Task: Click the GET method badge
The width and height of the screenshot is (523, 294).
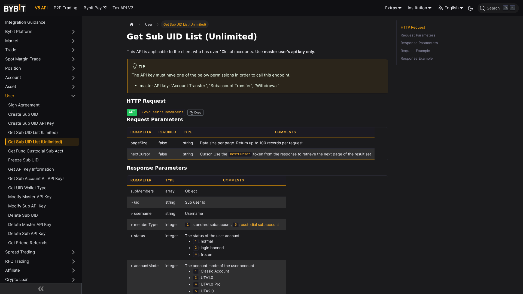Action: tap(132, 112)
